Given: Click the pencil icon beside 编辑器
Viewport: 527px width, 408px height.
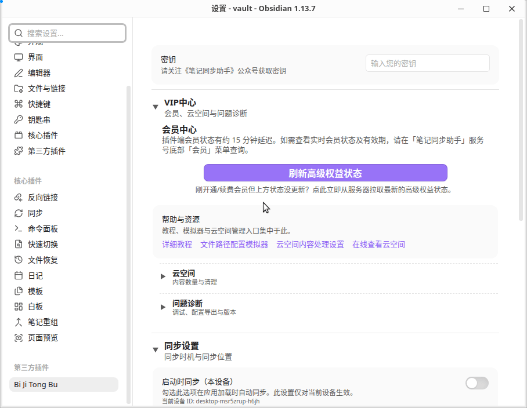Looking at the screenshot, I should point(19,73).
